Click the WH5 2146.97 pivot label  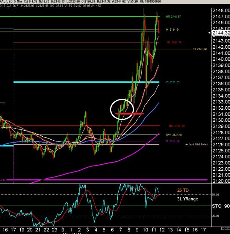tap(173, 16)
